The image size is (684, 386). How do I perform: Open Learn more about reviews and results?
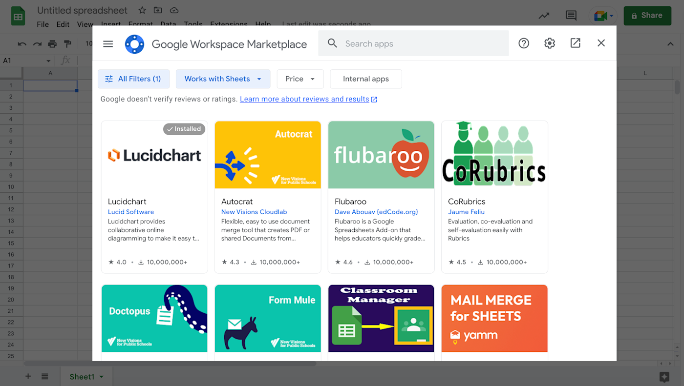click(308, 99)
